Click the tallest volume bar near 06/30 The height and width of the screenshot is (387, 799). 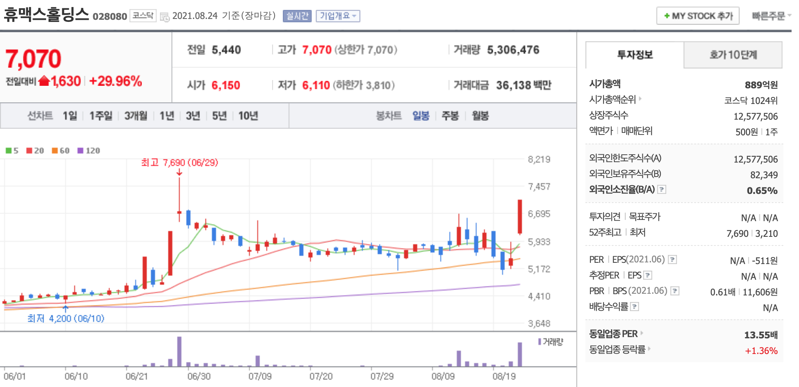179,352
